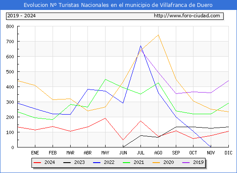237x173 pixels.
Task: Click the green 2021 legend swatch
Action: 127,163
